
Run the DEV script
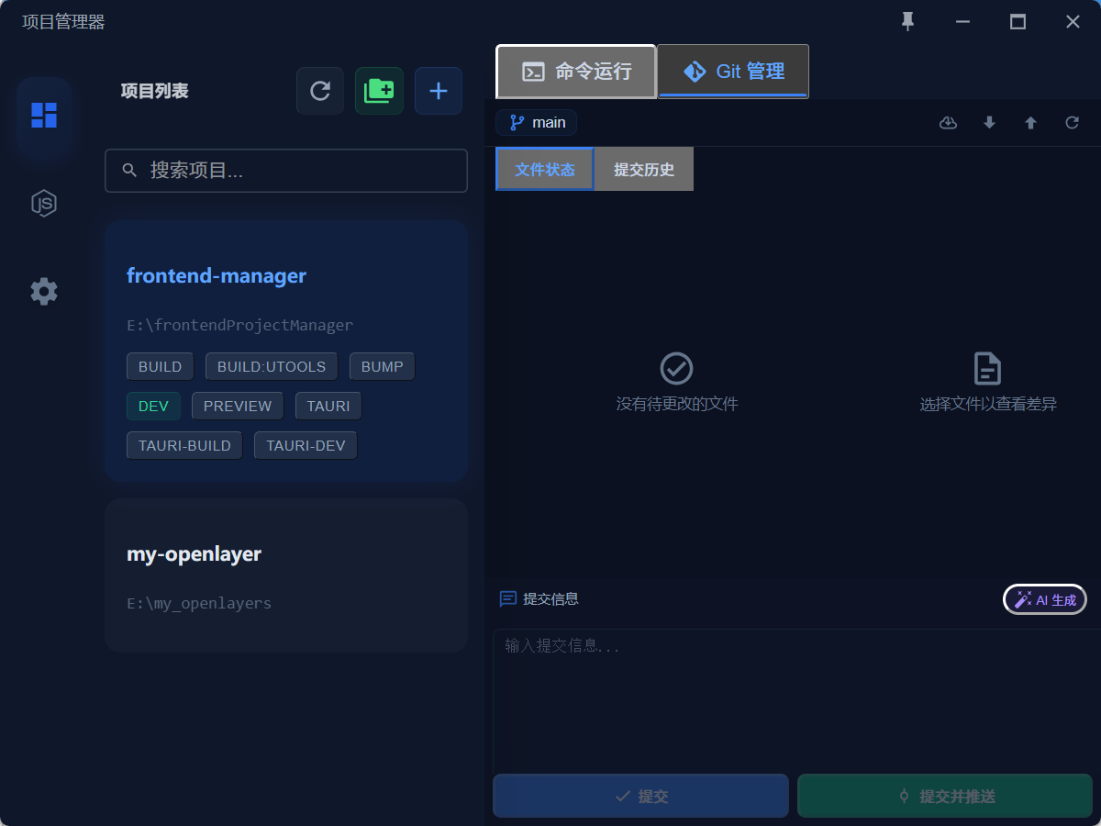[153, 406]
